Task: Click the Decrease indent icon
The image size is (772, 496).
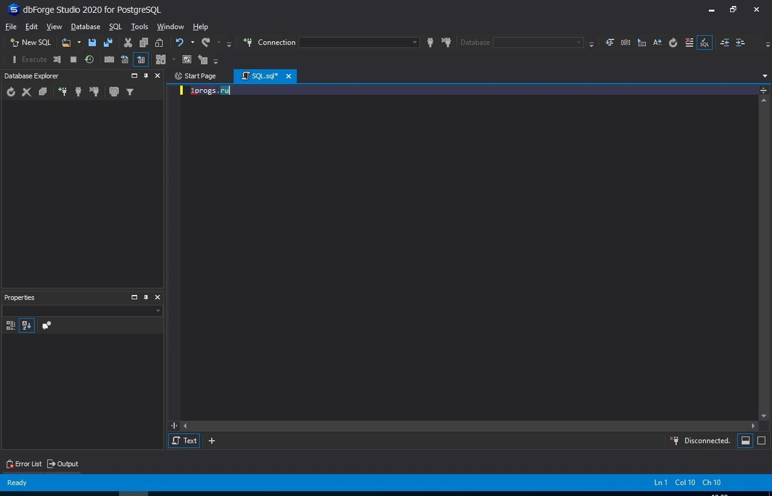Action: [725, 42]
